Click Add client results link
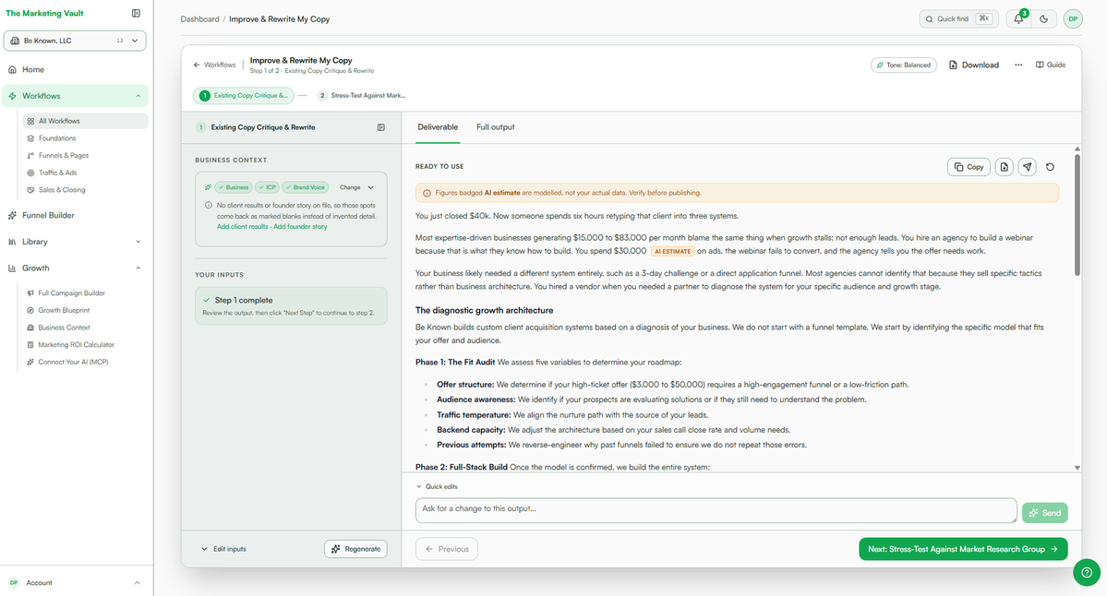 pyautogui.click(x=242, y=226)
